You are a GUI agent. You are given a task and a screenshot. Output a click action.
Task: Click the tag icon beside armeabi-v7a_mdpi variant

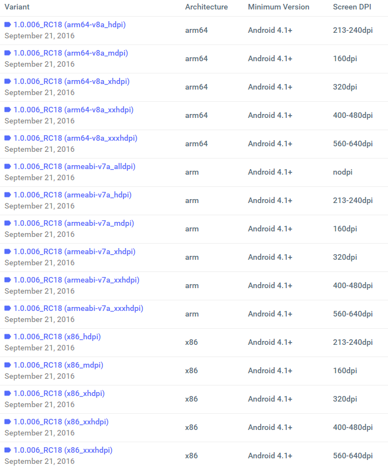pos(8,224)
